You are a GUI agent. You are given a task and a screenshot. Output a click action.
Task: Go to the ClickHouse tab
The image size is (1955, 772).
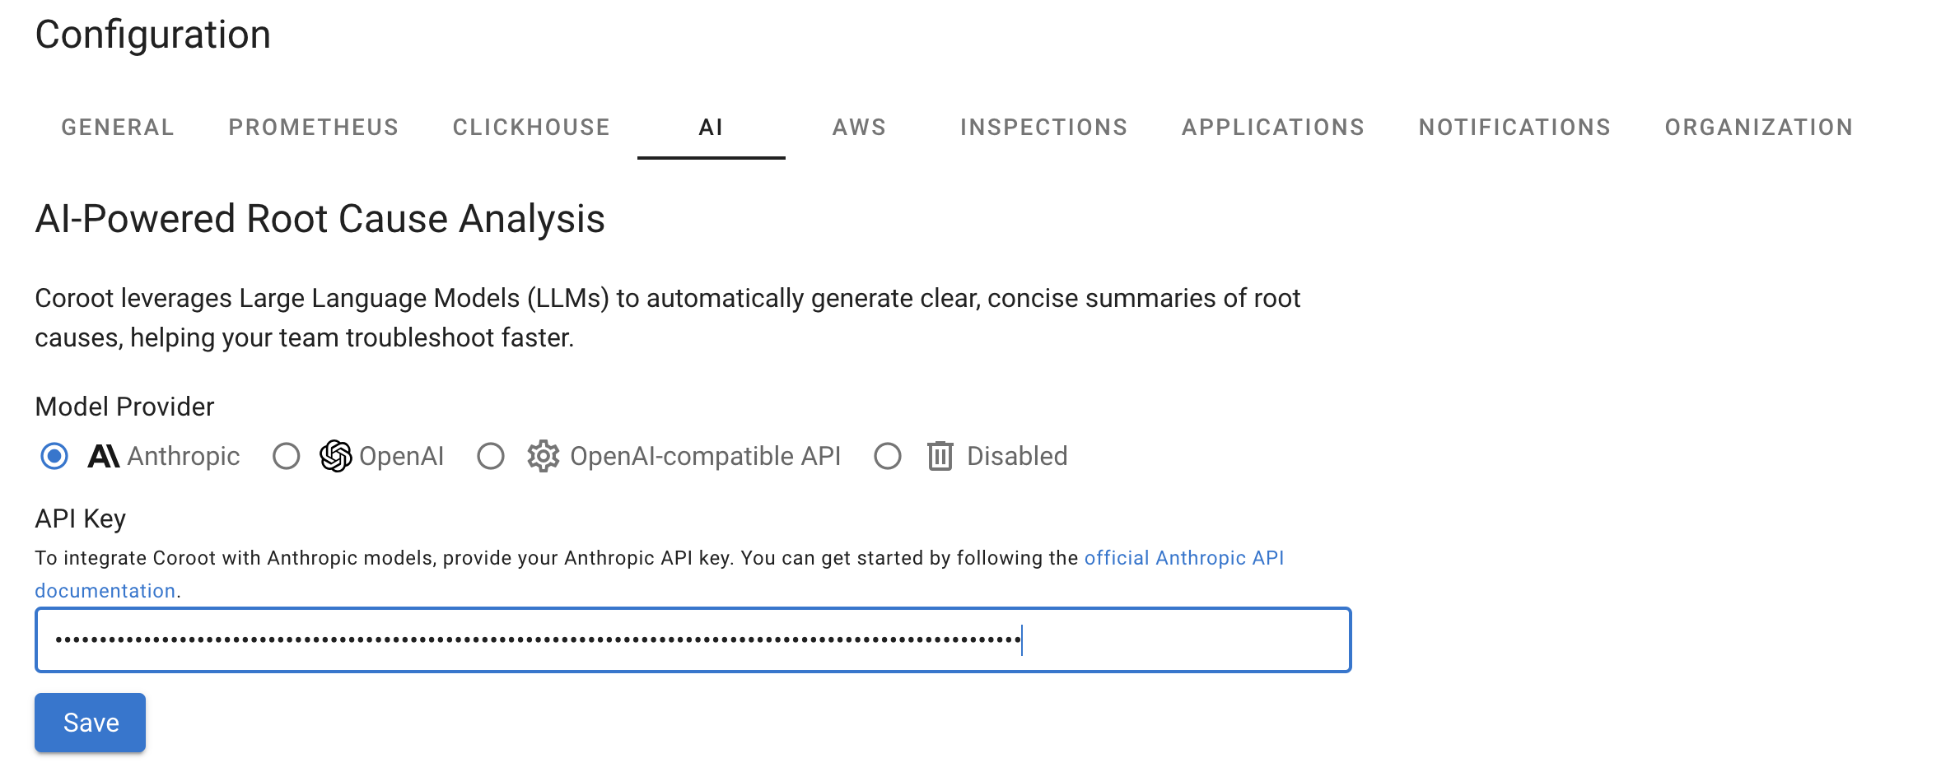[531, 128]
